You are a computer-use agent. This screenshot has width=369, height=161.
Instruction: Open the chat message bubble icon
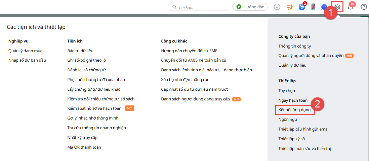click(324, 7)
